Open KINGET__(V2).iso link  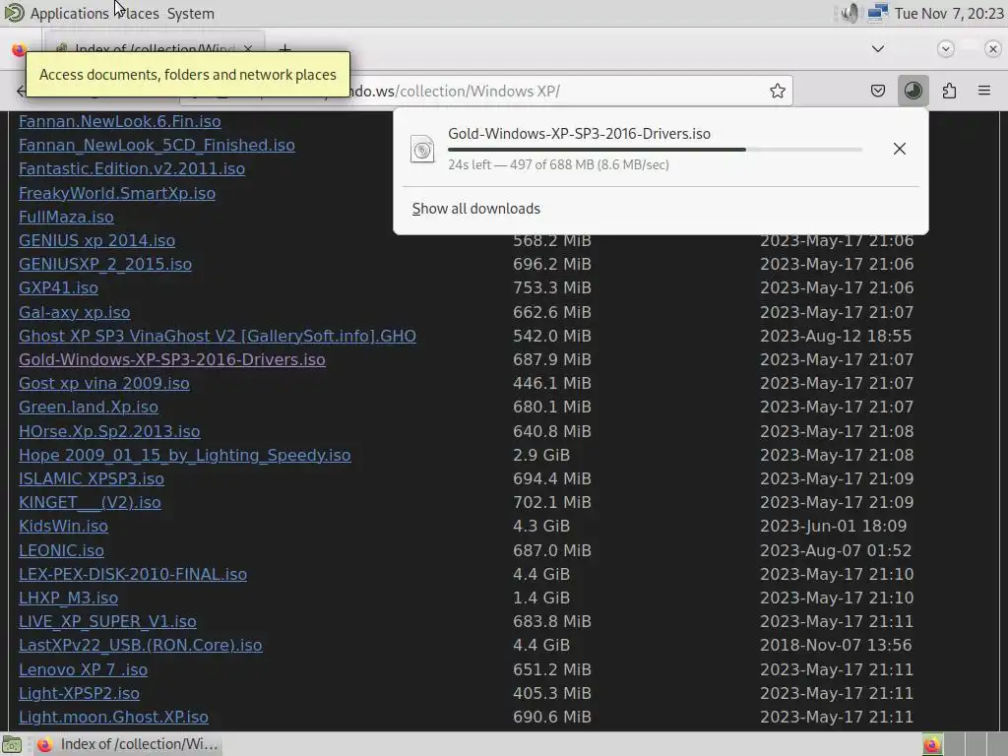[90, 502]
